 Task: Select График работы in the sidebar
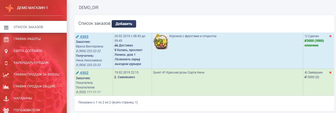27,39
